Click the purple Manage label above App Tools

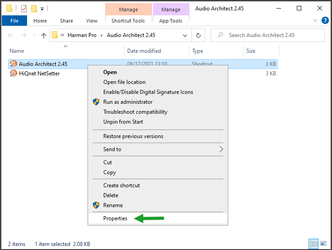171,9
